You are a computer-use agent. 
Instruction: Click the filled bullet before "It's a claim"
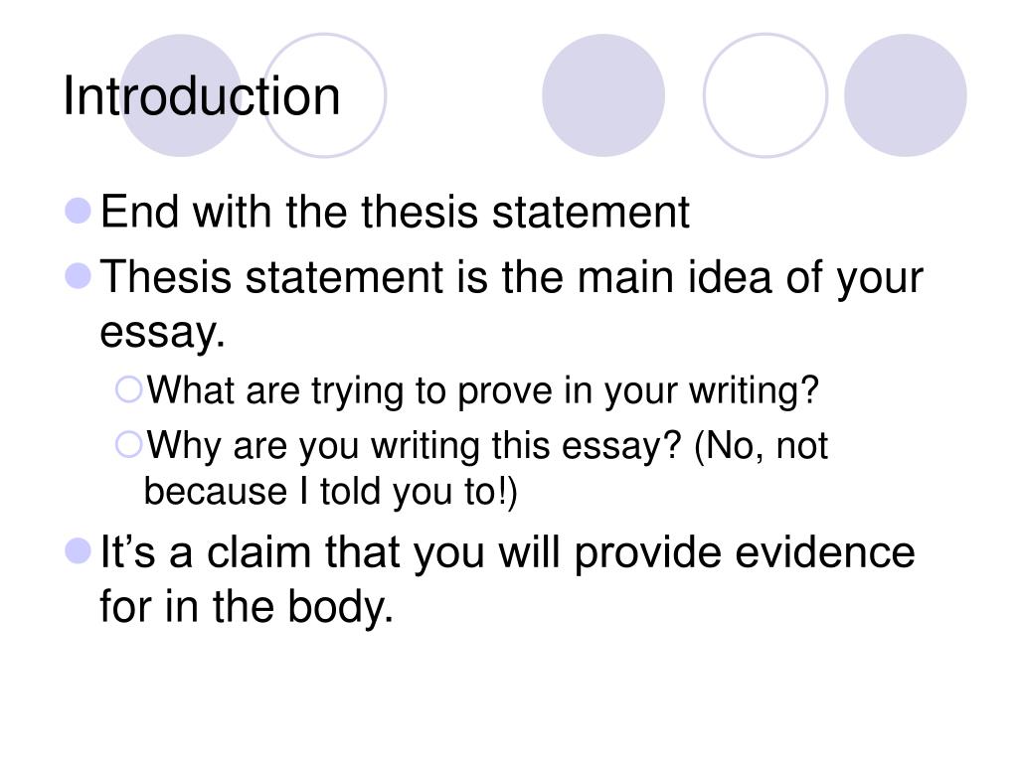point(79,551)
